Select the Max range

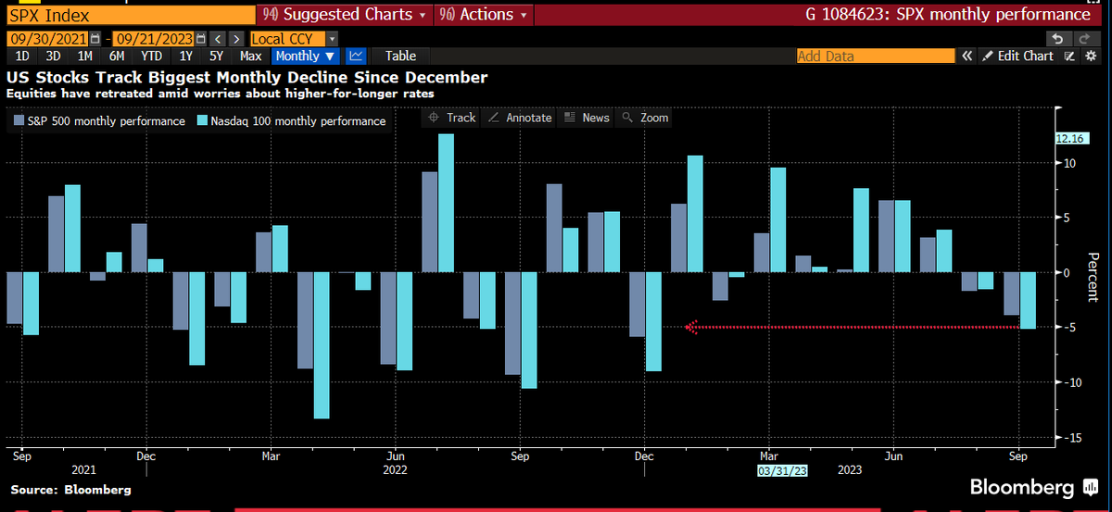coord(251,56)
